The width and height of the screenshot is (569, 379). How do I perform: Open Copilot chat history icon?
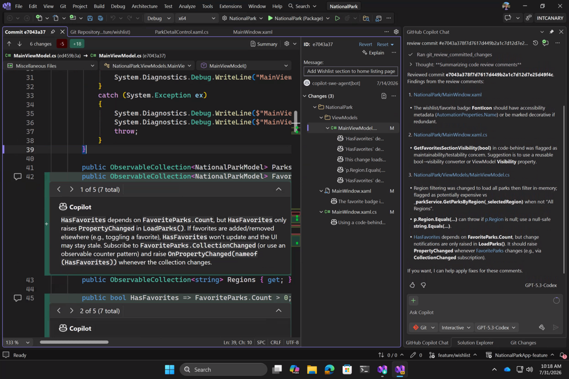pyautogui.click(x=535, y=43)
